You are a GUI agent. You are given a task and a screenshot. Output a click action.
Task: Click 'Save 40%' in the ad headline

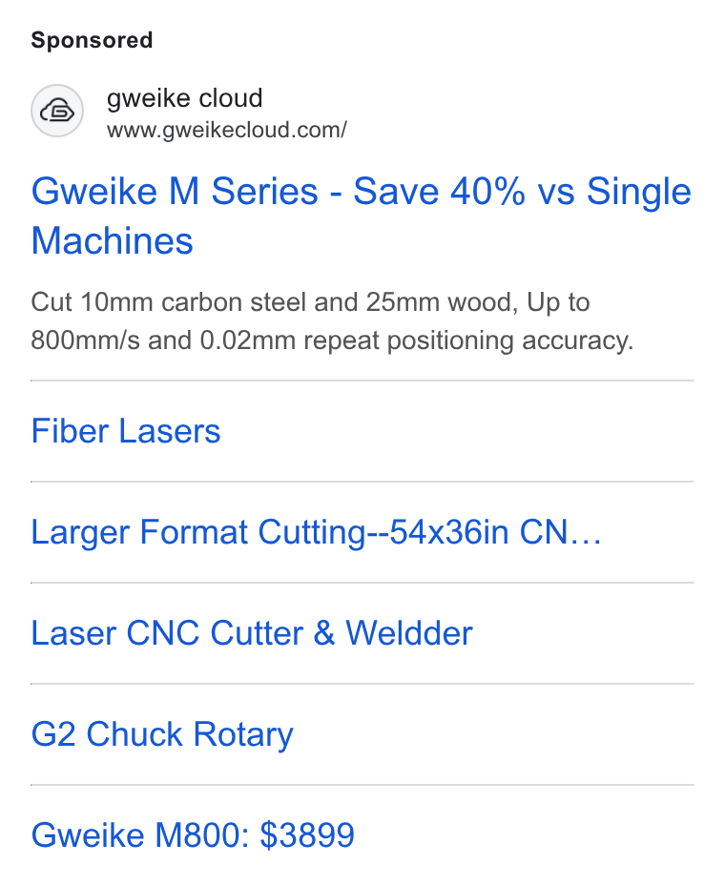[439, 191]
